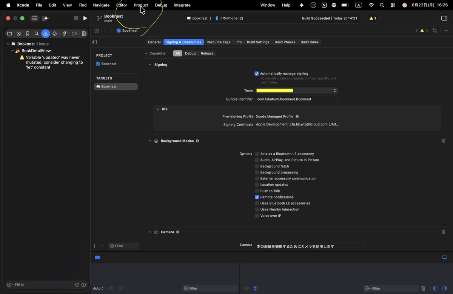This screenshot has width=453, height=294.
Task: Collapse the Signing section
Action: click(x=150, y=65)
